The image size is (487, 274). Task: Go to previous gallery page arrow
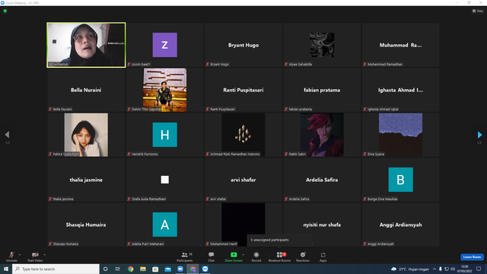[x=7, y=135]
